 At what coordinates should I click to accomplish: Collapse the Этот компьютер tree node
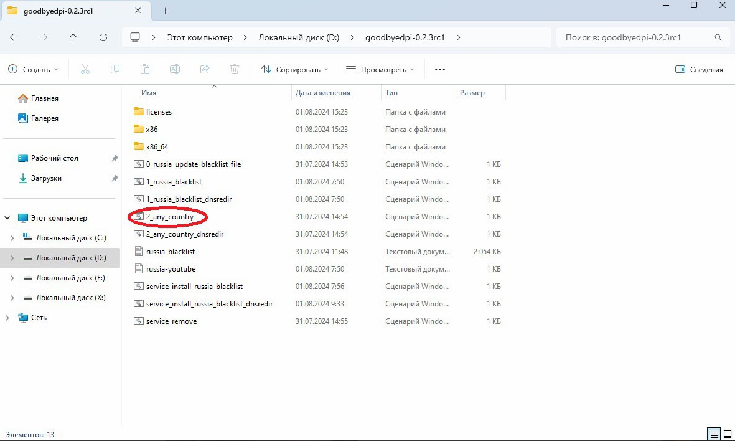click(7, 217)
